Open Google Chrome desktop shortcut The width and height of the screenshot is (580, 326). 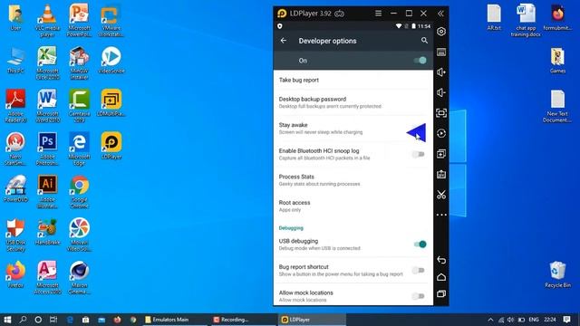tap(79, 191)
